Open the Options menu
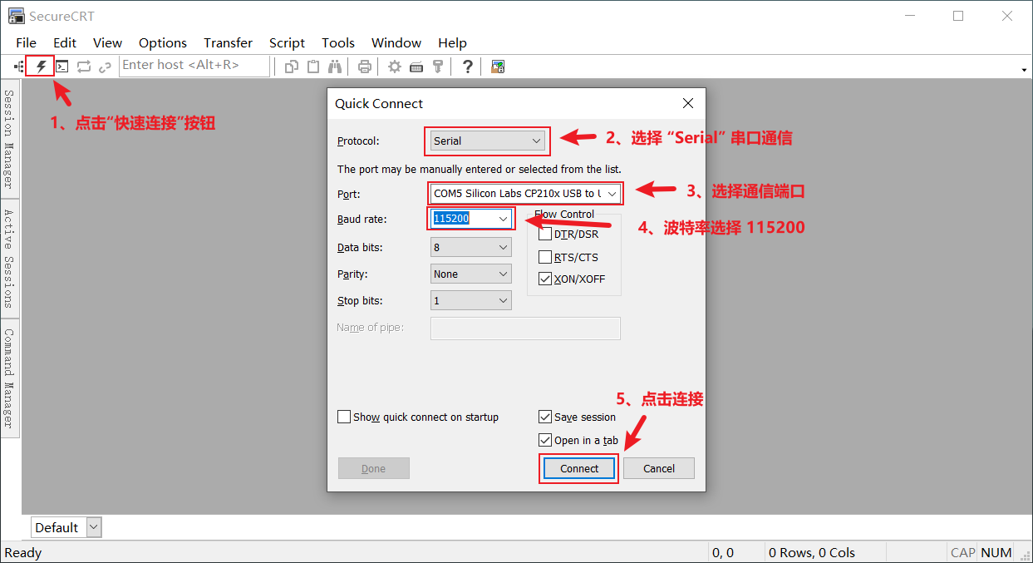This screenshot has width=1033, height=563. [163, 42]
